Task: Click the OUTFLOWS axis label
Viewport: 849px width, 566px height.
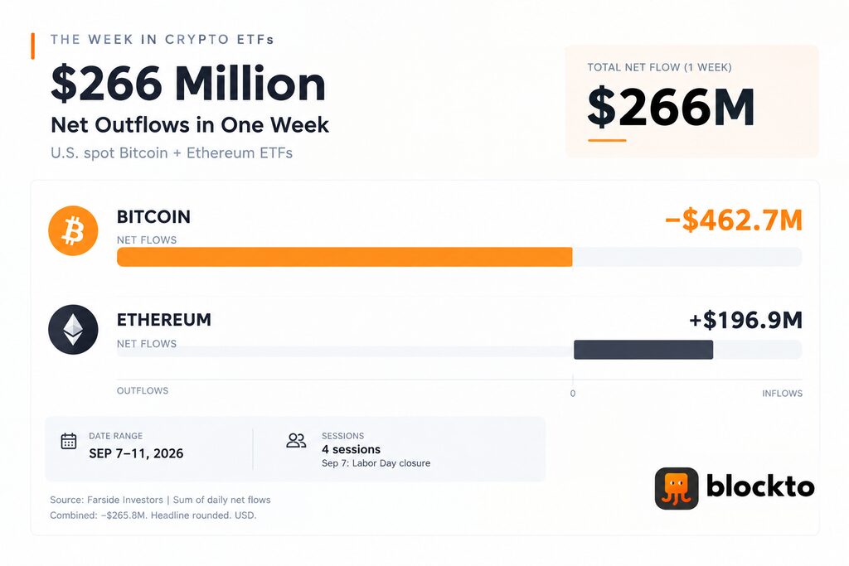Action: 143,390
